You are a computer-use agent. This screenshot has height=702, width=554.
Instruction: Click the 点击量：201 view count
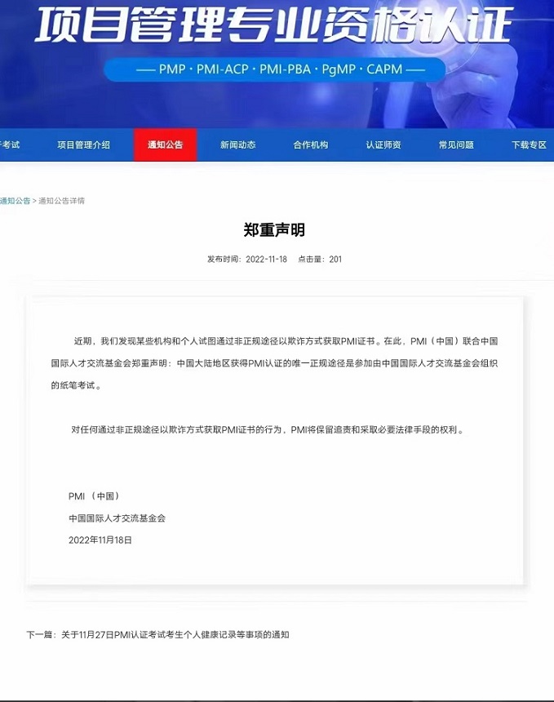point(320,260)
